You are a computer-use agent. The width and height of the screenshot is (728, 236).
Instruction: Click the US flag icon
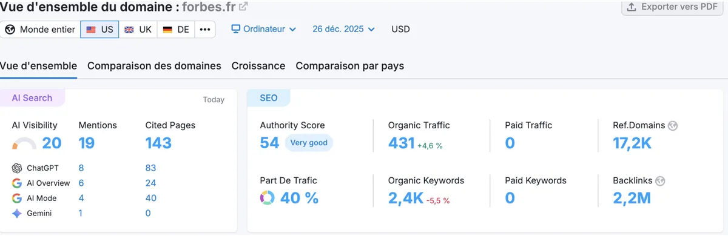point(91,30)
